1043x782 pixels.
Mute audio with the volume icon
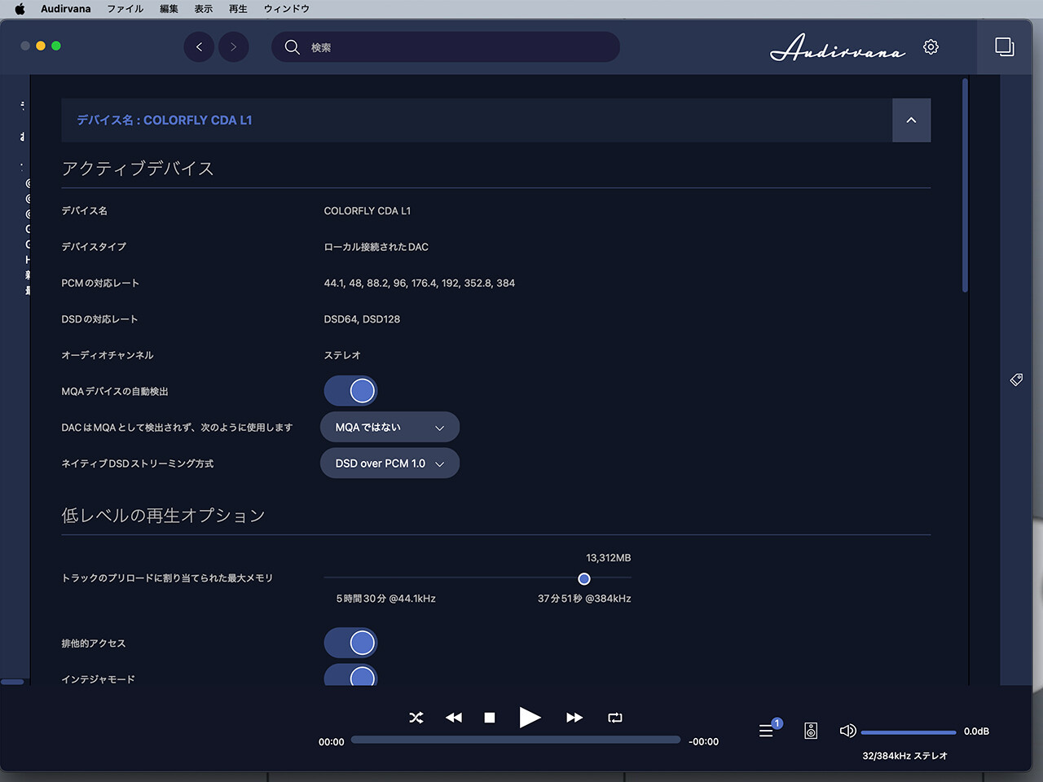847,731
